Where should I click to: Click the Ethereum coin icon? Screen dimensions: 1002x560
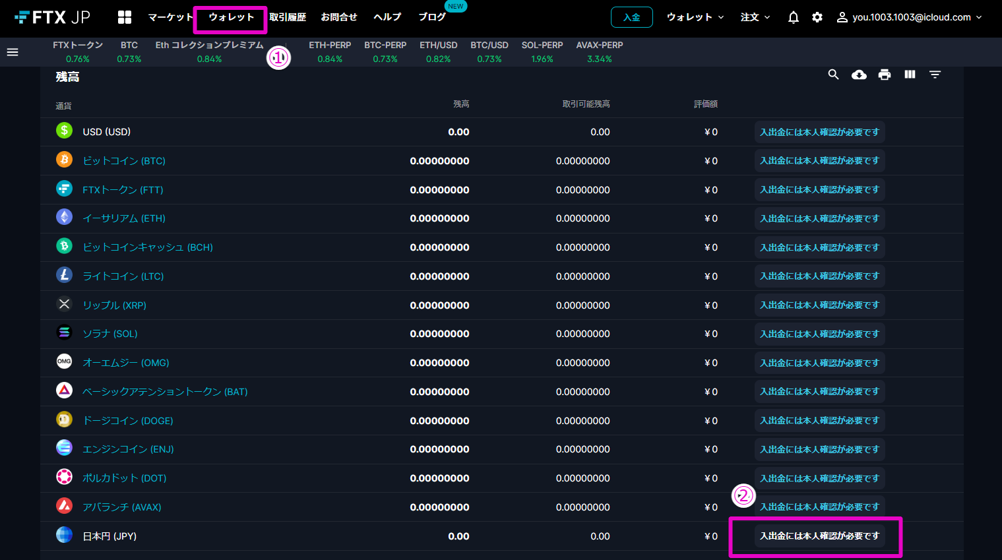pos(64,217)
